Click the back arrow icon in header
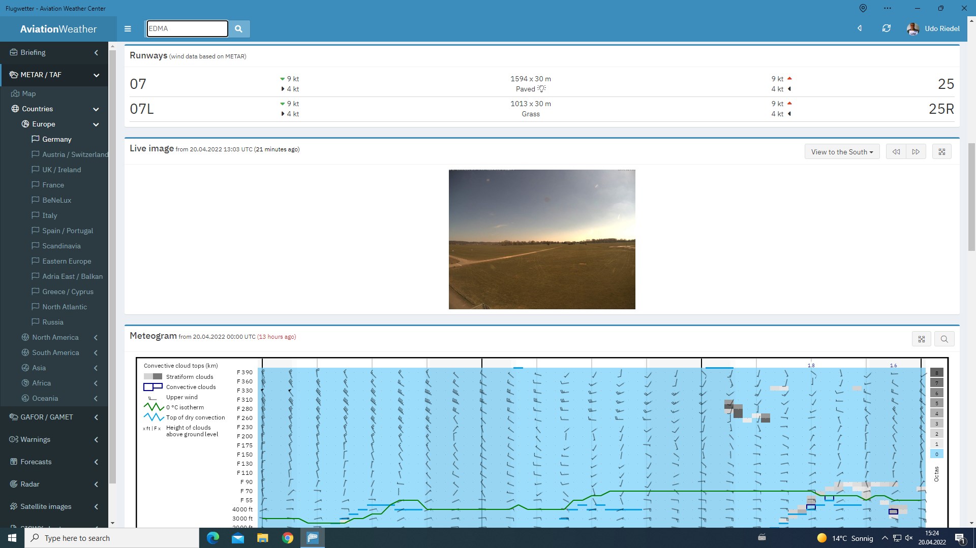The height and width of the screenshot is (548, 976). coord(860,28)
